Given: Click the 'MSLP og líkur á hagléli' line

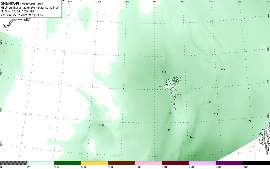Looking at the screenshot, I should click(30, 8).
